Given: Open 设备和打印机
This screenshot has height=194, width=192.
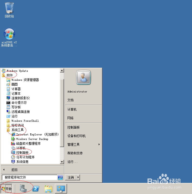Looking at the screenshot, I should pos(76,136).
